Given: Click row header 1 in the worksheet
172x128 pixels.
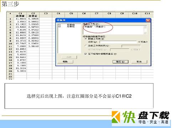Looking at the screenshot, I should (10, 19).
